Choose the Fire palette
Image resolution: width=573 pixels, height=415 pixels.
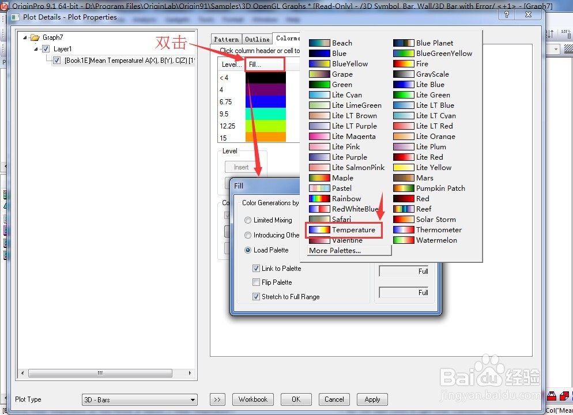pos(410,64)
